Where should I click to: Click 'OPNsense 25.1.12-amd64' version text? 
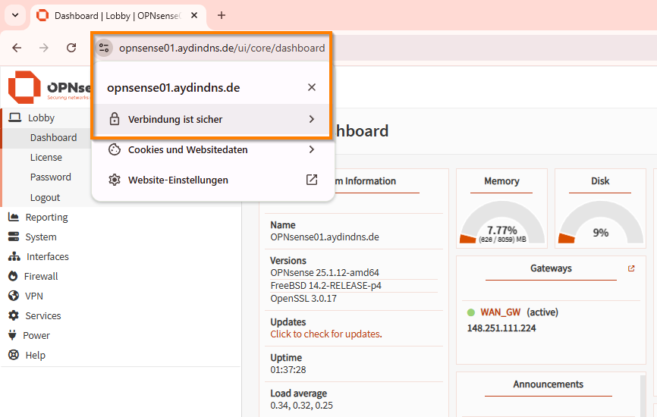(x=325, y=272)
